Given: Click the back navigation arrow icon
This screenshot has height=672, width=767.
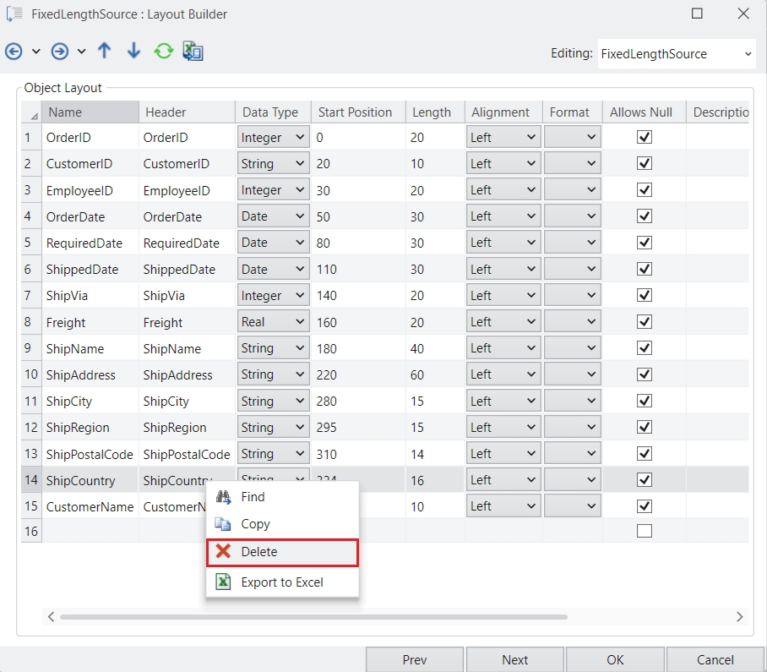Looking at the screenshot, I should coord(14,52).
